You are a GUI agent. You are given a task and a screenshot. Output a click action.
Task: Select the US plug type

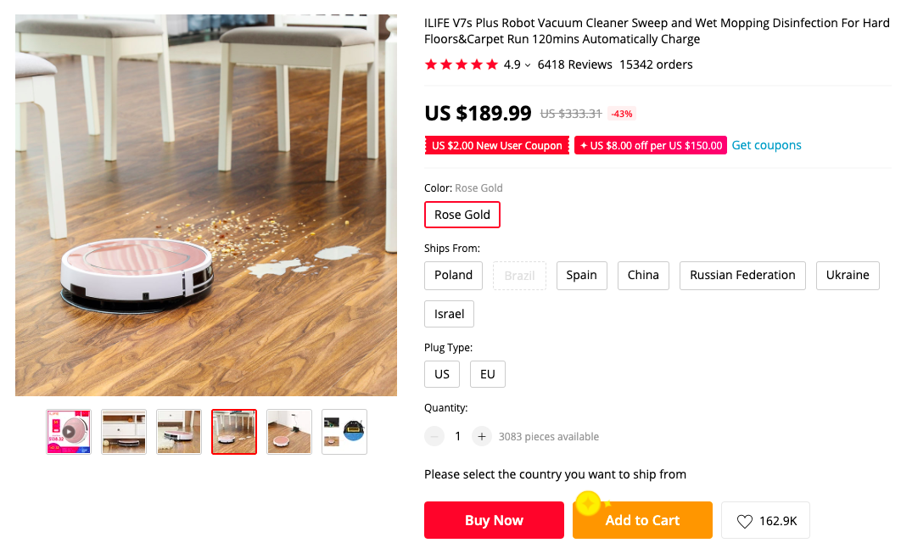tap(442, 374)
